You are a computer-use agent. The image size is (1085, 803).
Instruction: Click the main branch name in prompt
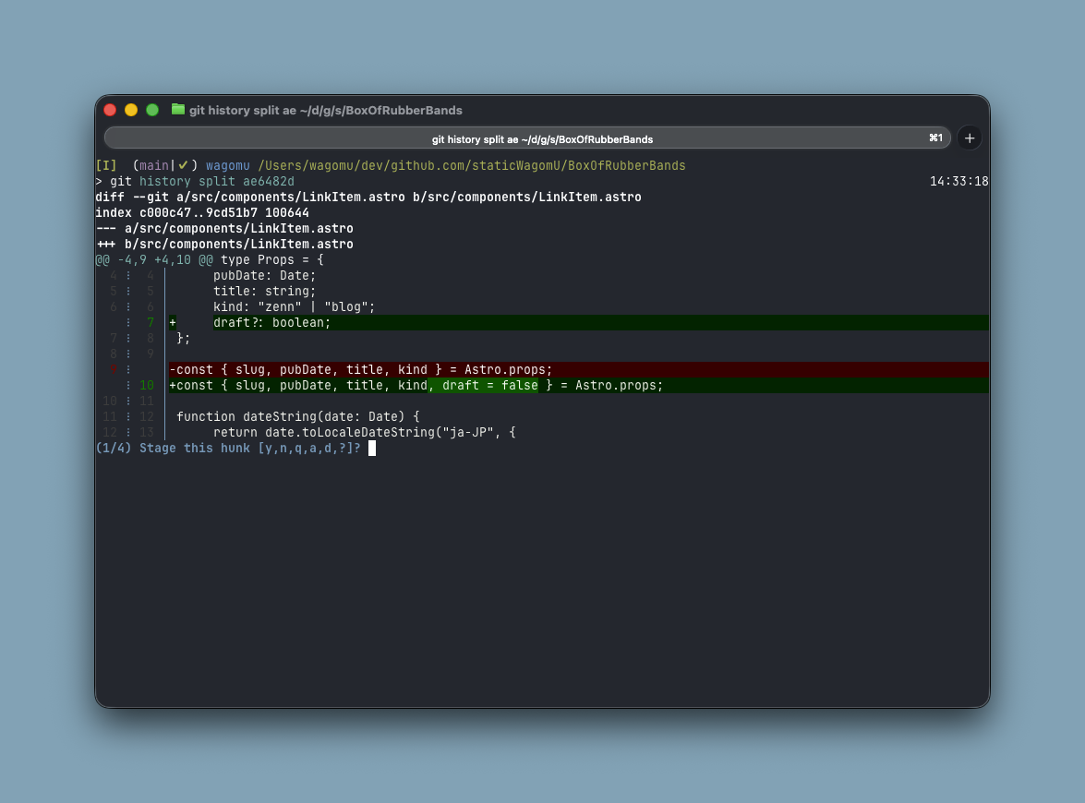154,166
